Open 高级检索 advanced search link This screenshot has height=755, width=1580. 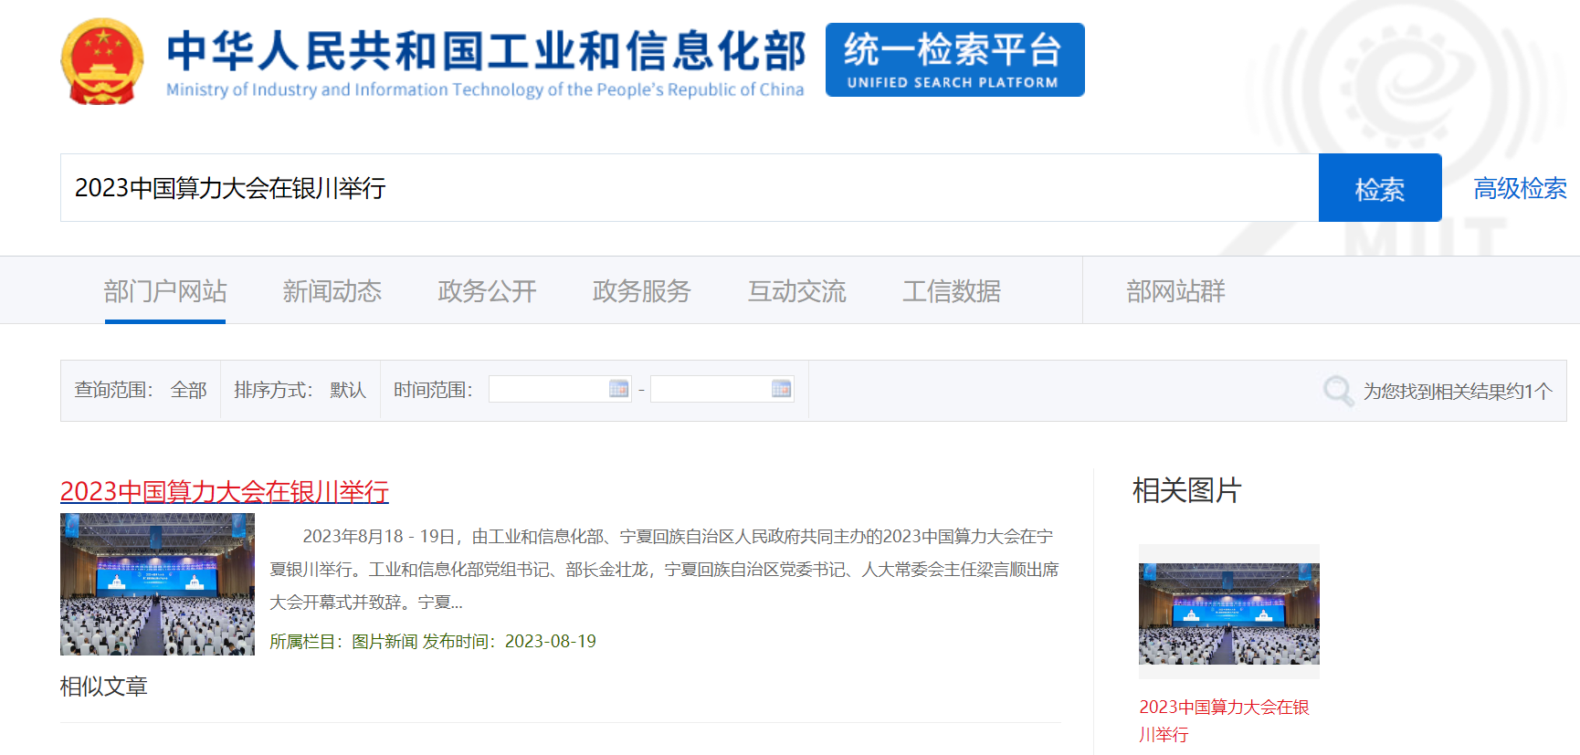[x=1520, y=188]
